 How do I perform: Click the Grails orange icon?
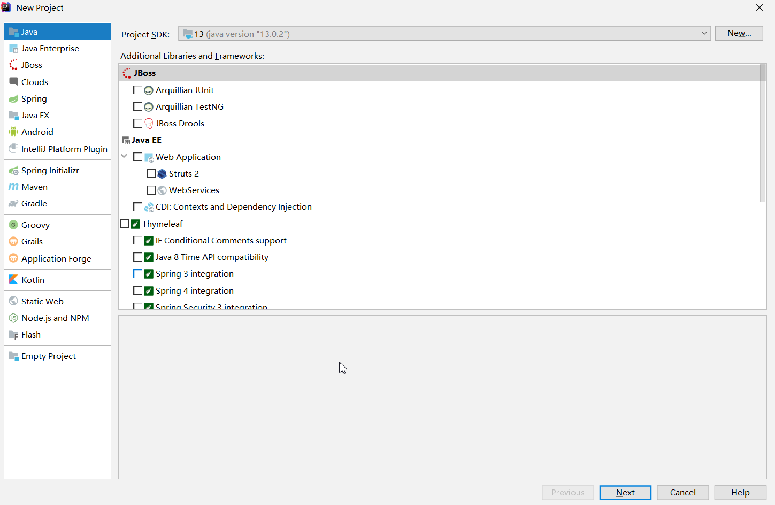[x=13, y=242]
